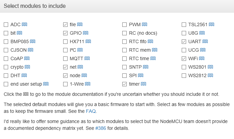
Task: Deselect the net module checkbox
Action: 65,67
